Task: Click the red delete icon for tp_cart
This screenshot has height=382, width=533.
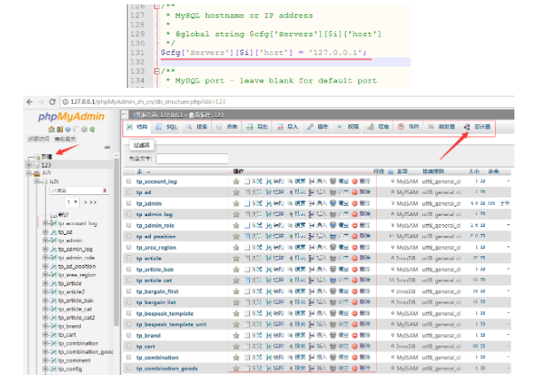Action: click(355, 347)
